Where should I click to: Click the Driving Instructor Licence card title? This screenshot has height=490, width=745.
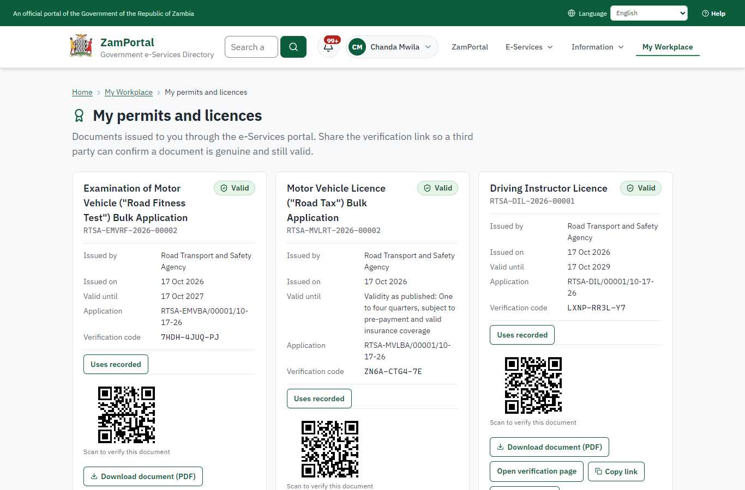549,188
